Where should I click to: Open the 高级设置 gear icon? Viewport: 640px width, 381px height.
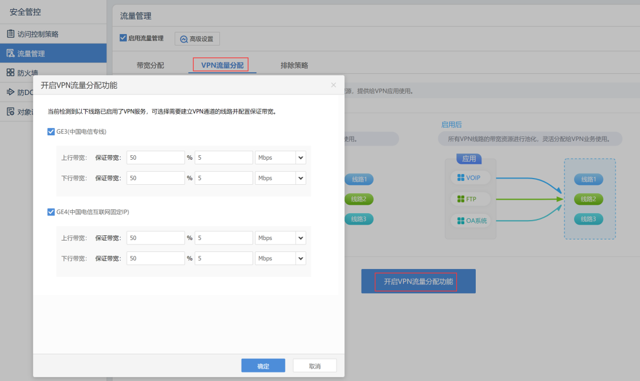[183, 39]
